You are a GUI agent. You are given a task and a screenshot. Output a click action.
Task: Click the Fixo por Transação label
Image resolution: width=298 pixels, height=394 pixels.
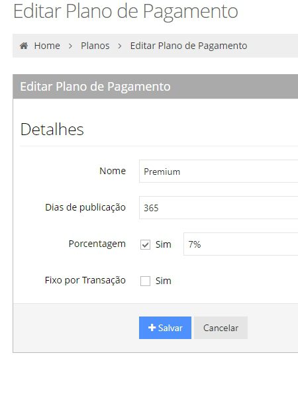coord(85,280)
